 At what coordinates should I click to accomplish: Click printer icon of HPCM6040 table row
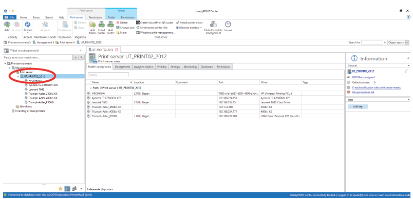pyautogui.click(x=88, y=93)
